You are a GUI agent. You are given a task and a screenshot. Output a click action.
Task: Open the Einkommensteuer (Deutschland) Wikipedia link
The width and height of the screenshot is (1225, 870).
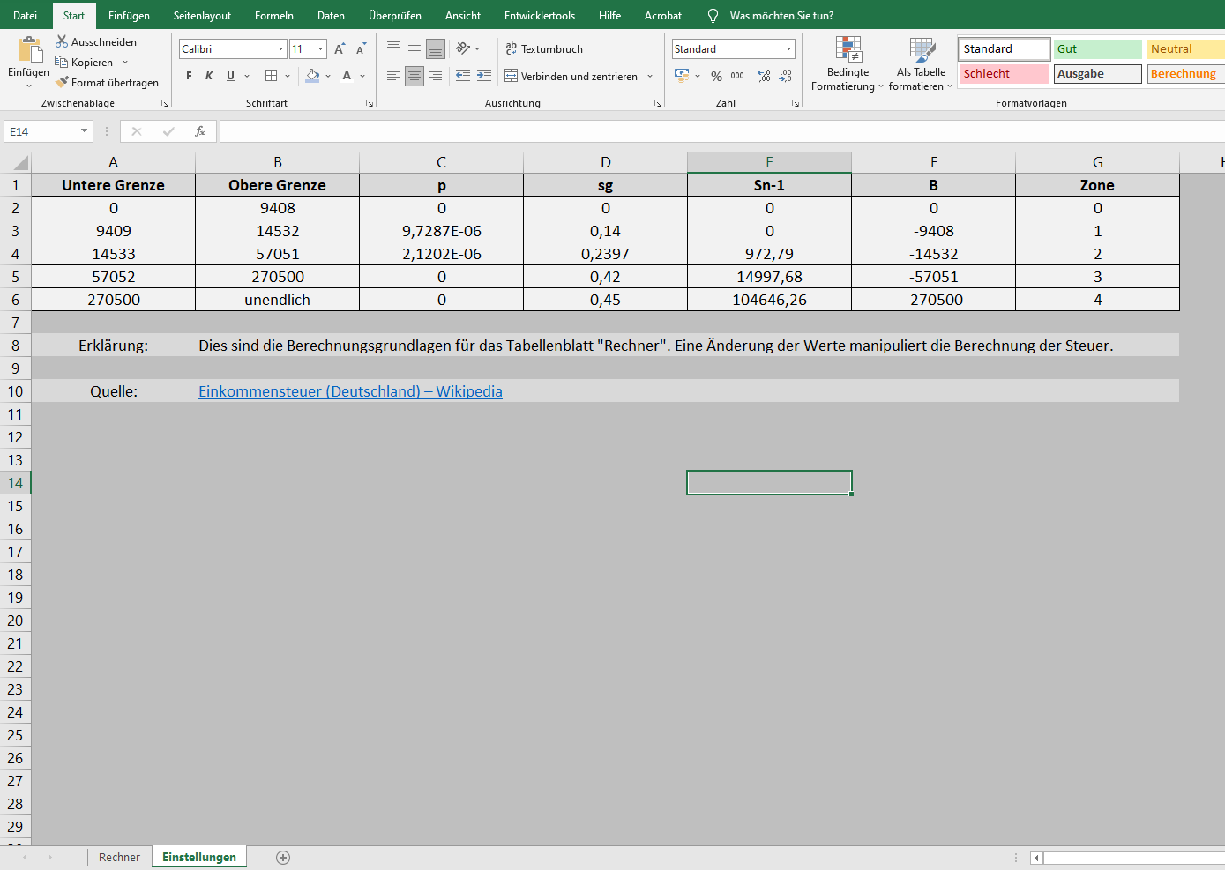350,391
